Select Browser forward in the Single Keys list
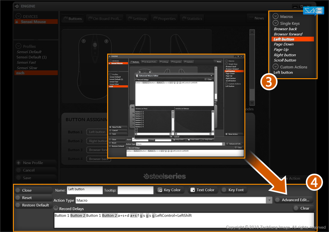 [x=288, y=34]
